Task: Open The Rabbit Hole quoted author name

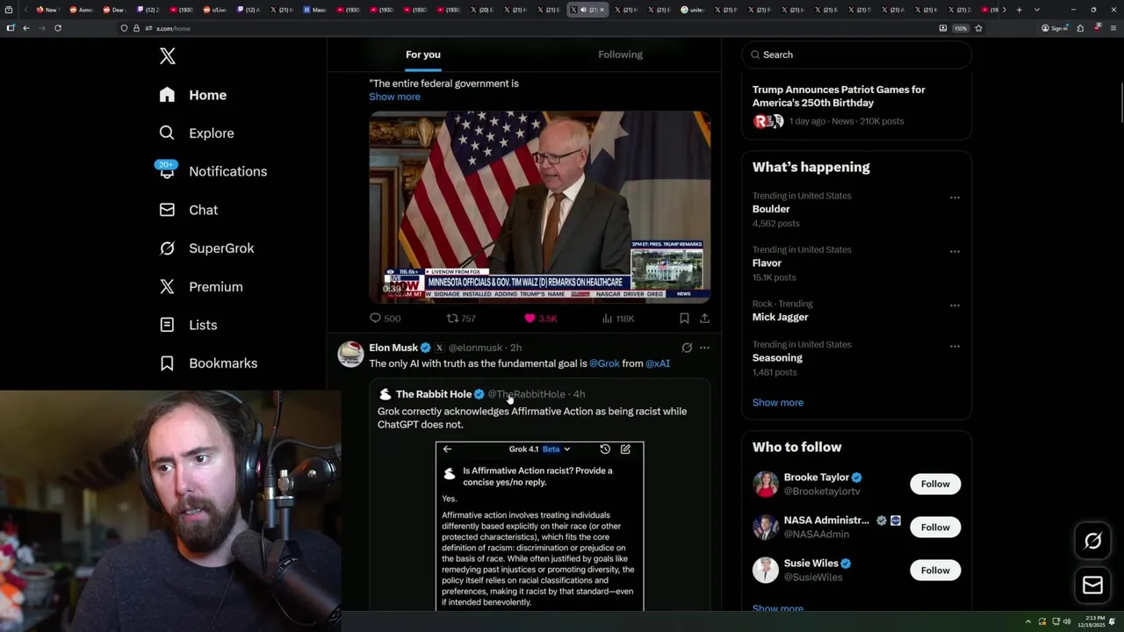Action: 434,394
